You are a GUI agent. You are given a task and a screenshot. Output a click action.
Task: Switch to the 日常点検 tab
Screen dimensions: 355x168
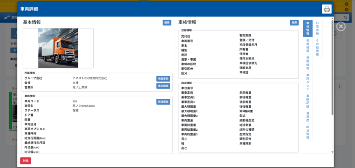[x=317, y=28]
